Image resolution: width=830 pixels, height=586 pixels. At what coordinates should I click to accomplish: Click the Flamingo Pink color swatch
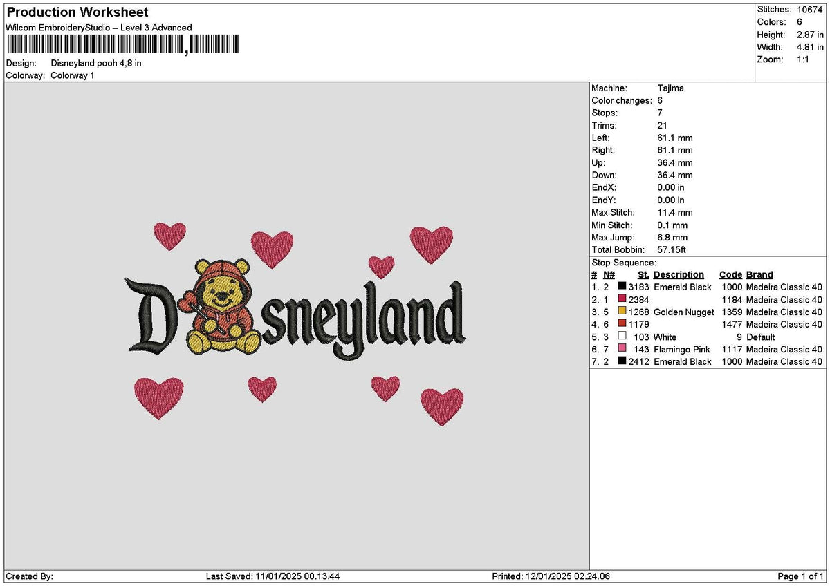[x=622, y=349]
